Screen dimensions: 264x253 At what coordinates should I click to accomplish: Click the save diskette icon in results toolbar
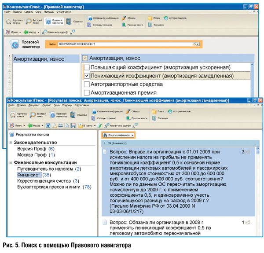73,125
